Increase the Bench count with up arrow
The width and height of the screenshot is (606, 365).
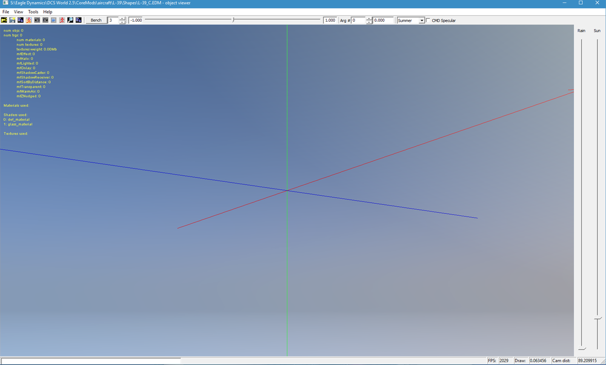point(122,19)
